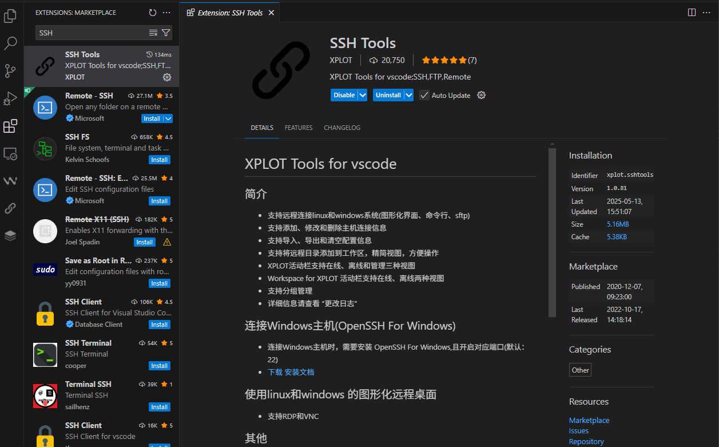Click the 5.38KB cache link

point(617,237)
